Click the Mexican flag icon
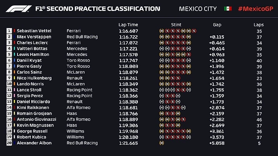Image resolution: width=278 pixels, height=156 pixels. (228, 8)
